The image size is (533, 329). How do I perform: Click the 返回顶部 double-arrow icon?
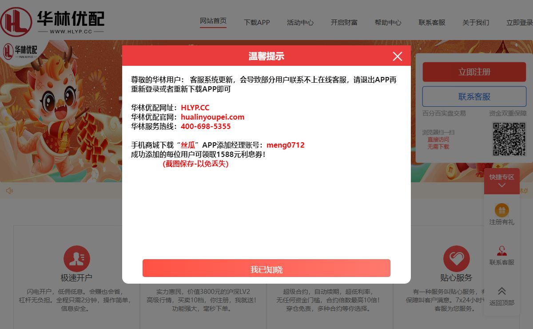point(502,291)
